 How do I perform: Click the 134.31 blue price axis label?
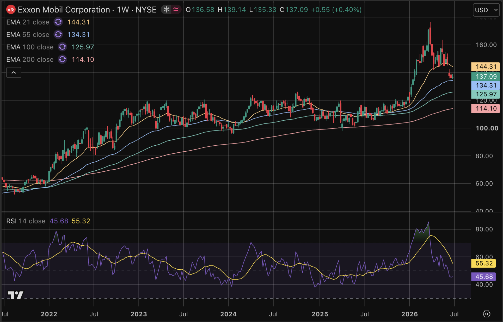tap(486, 85)
